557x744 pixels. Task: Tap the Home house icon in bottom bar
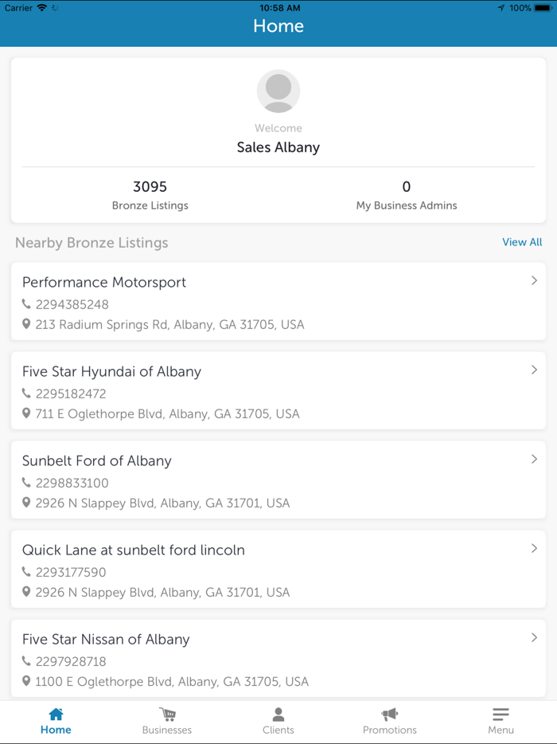click(x=56, y=714)
